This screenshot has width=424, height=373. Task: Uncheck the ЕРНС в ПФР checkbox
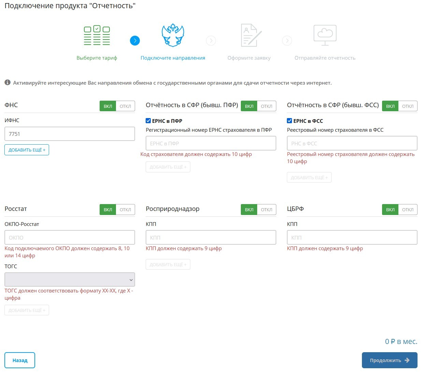coord(148,121)
